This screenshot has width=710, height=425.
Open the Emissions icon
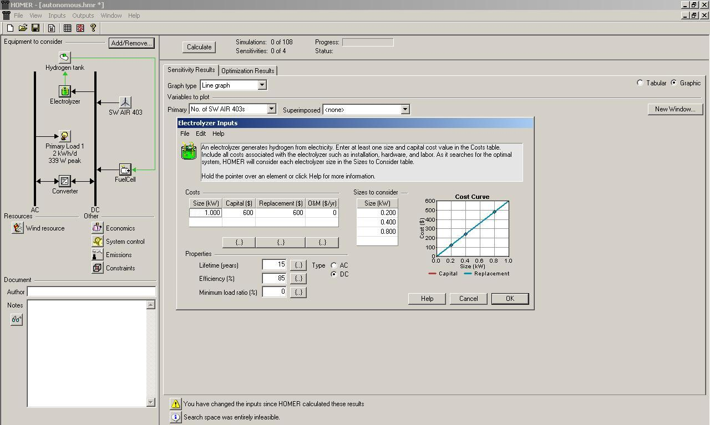[x=98, y=254]
